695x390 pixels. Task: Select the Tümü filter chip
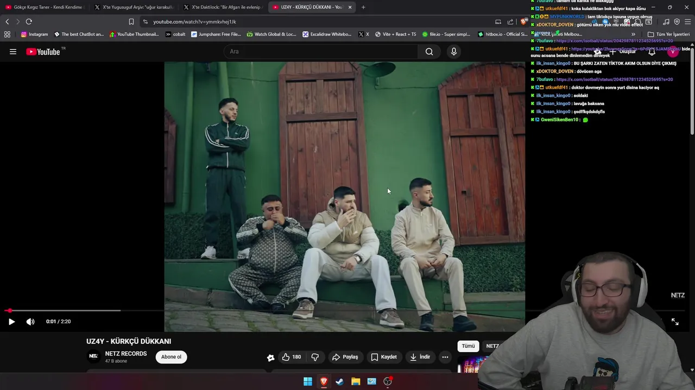468,346
